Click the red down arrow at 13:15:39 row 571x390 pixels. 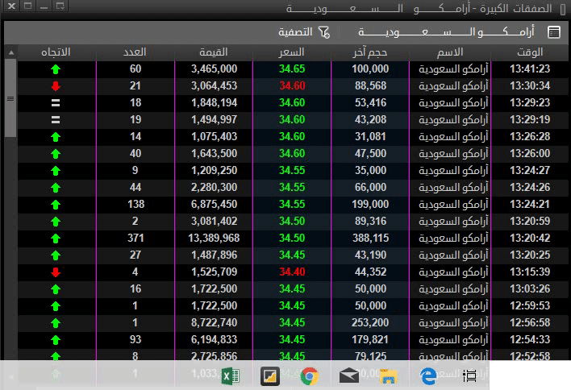click(x=56, y=272)
